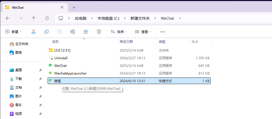The width and height of the screenshot is (272, 119).
Task: Click the 1,705 KB size value
Action: click(x=203, y=58)
